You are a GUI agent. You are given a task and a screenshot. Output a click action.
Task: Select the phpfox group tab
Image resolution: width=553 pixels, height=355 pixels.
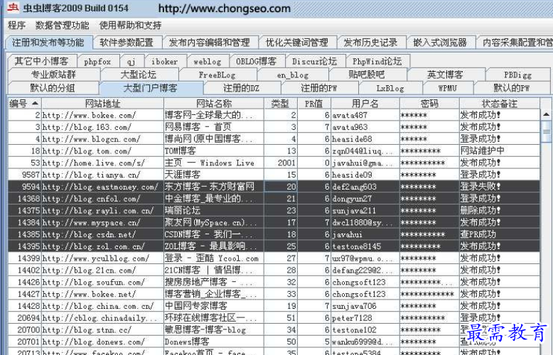(97, 61)
